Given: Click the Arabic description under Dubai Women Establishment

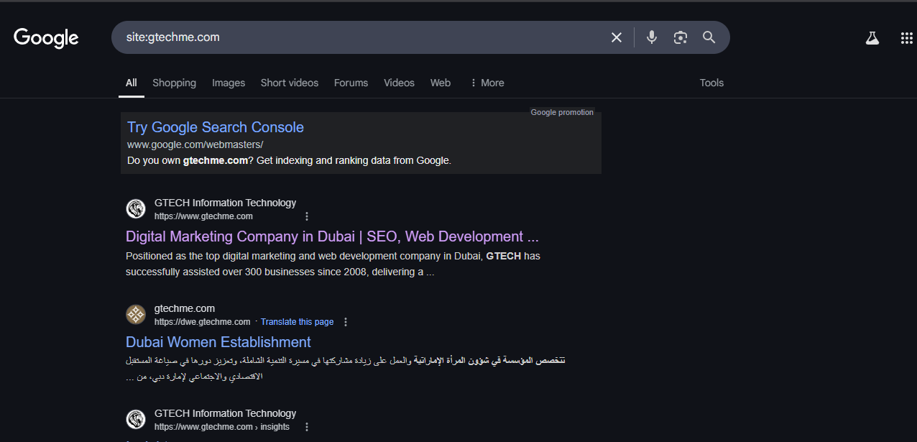Looking at the screenshot, I should click(x=345, y=368).
